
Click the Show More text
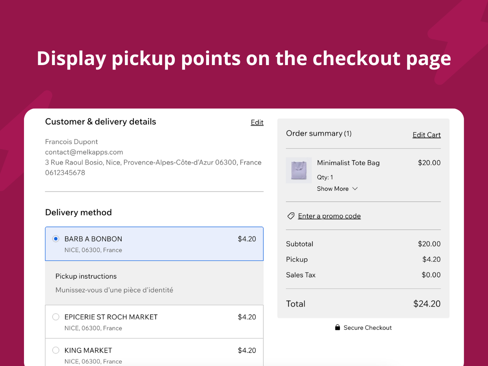pyautogui.click(x=333, y=189)
